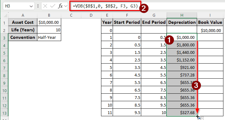Screen dimensions: 225x120
Task: Click the Year 6 cell
Action: [x=107, y=75]
